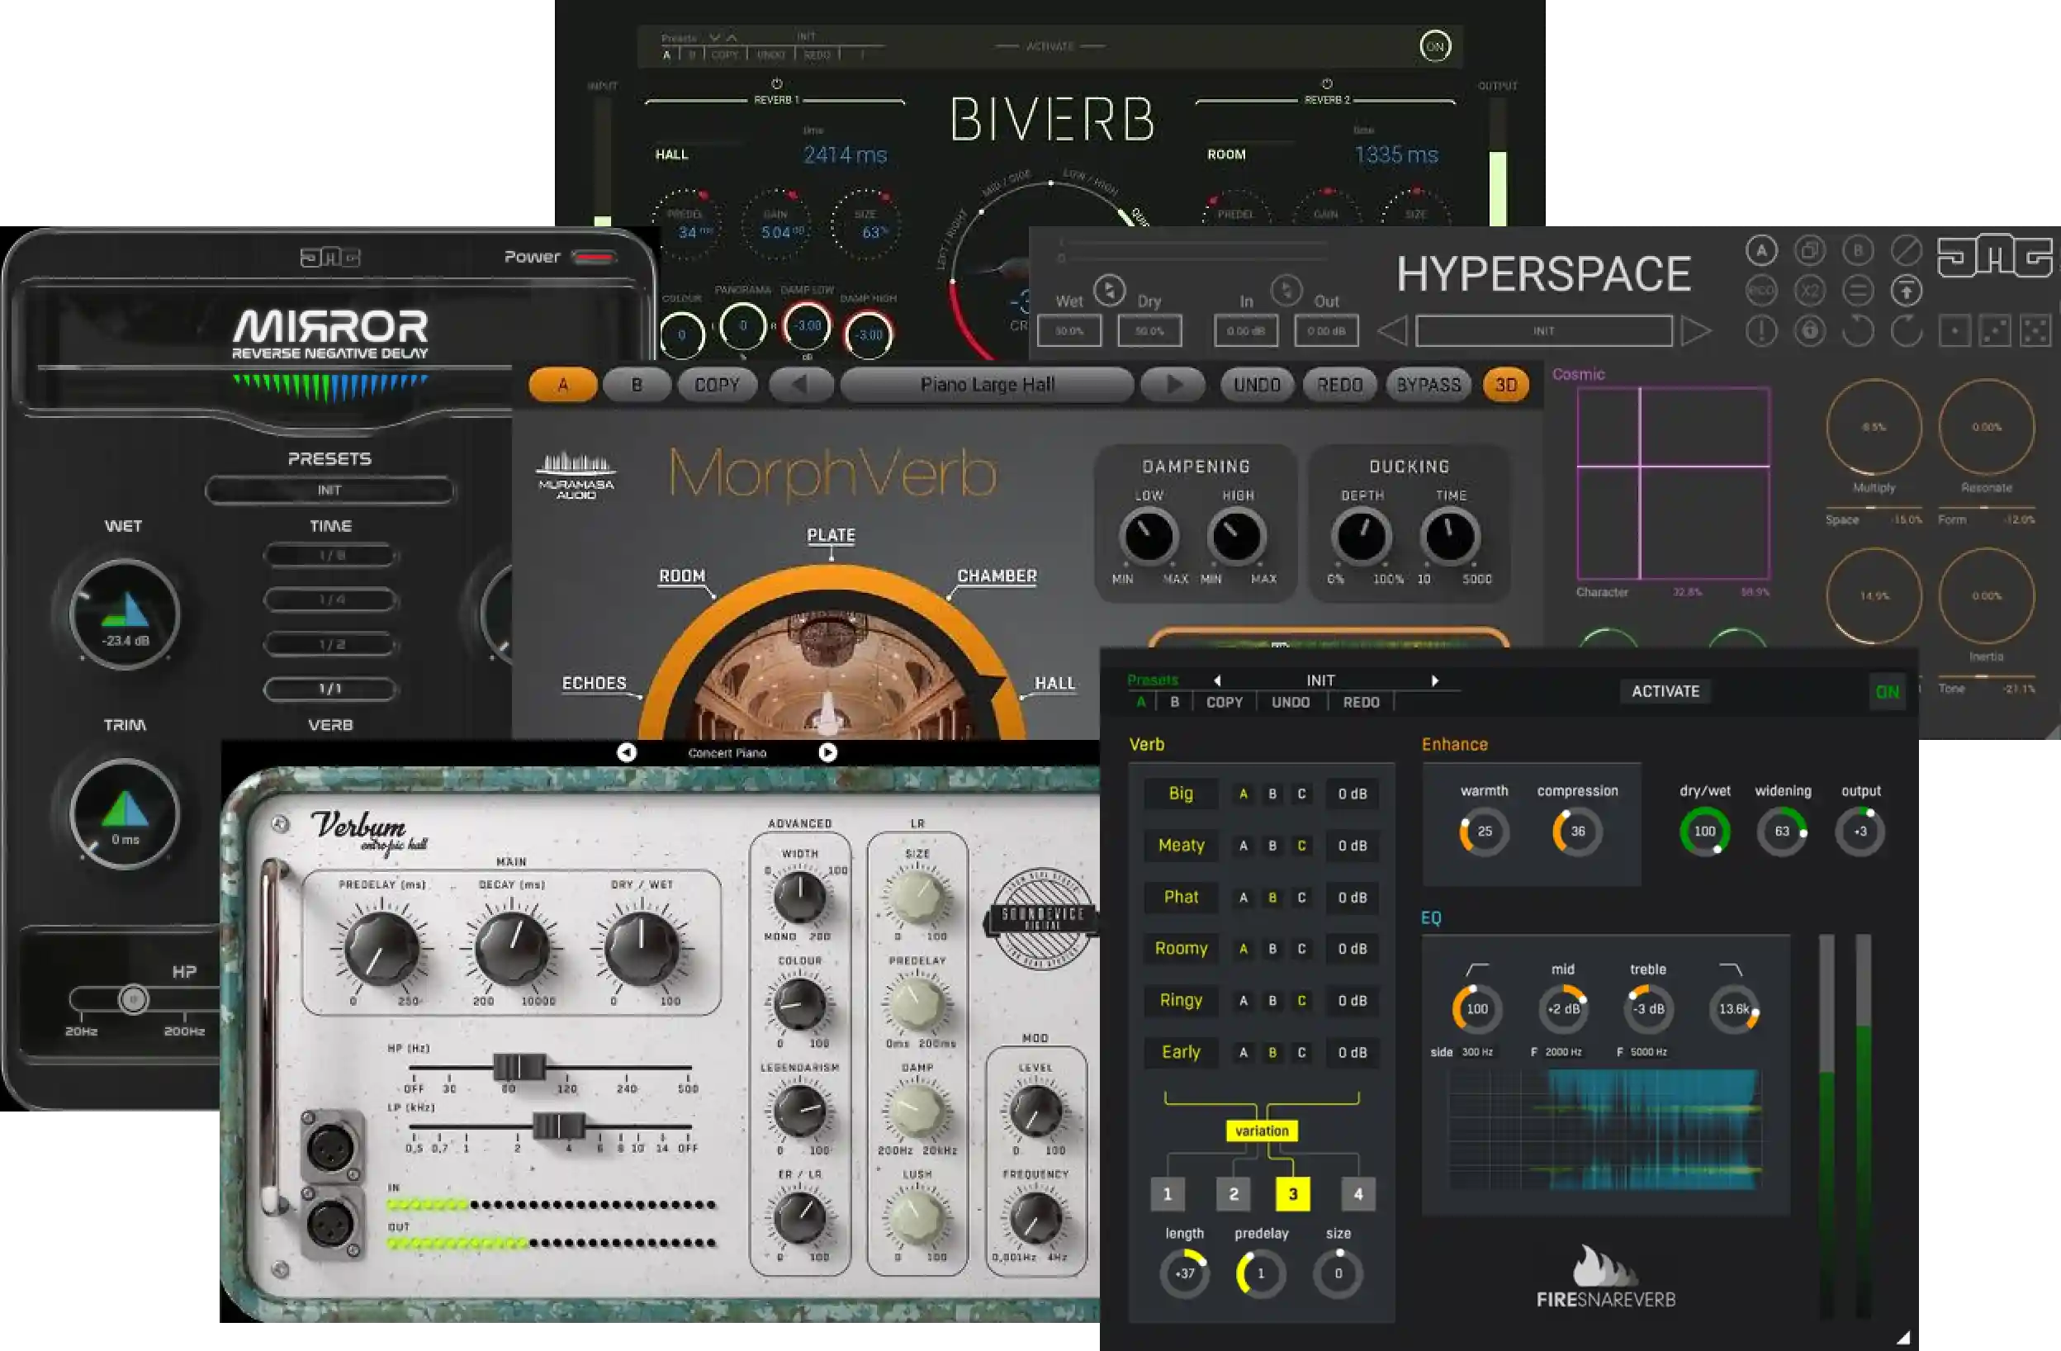The image size is (2061, 1351).
Task: Click the HP (Hz) fader handle in Verbum
Action: (x=519, y=1067)
